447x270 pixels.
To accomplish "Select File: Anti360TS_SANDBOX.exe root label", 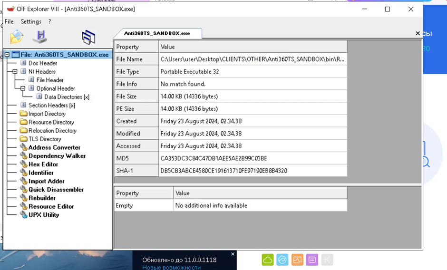I will [64, 55].
